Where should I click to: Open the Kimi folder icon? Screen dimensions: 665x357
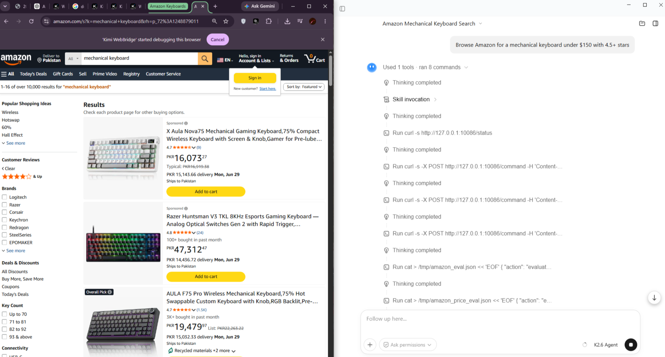(642, 24)
